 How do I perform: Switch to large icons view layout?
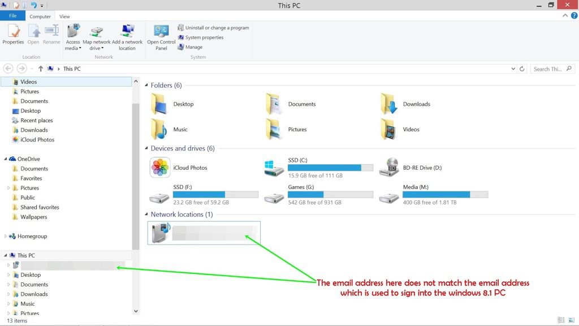click(571, 320)
